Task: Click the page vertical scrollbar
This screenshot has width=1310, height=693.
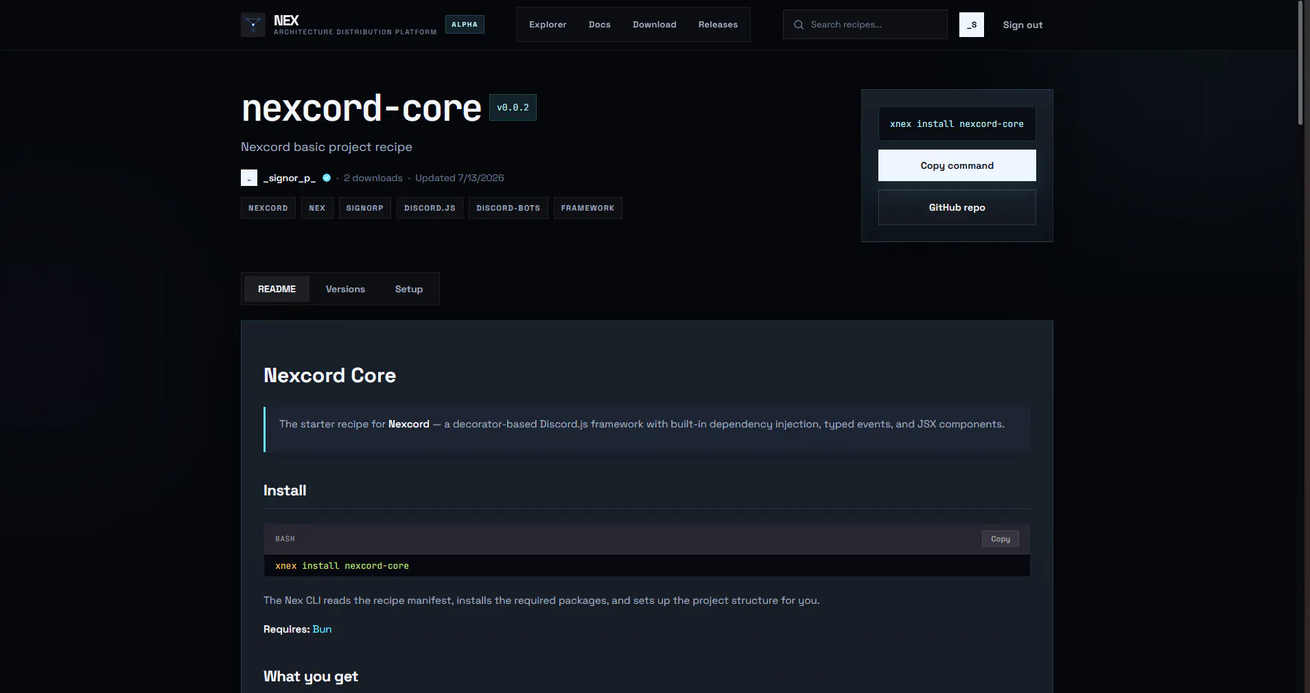Action: click(1300, 62)
